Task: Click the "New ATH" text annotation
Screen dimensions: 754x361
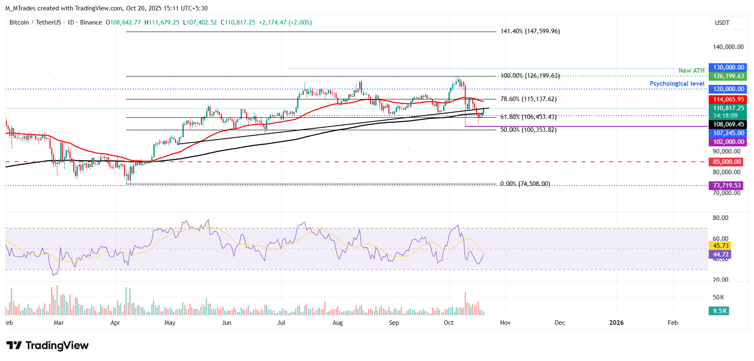Action: 691,71
